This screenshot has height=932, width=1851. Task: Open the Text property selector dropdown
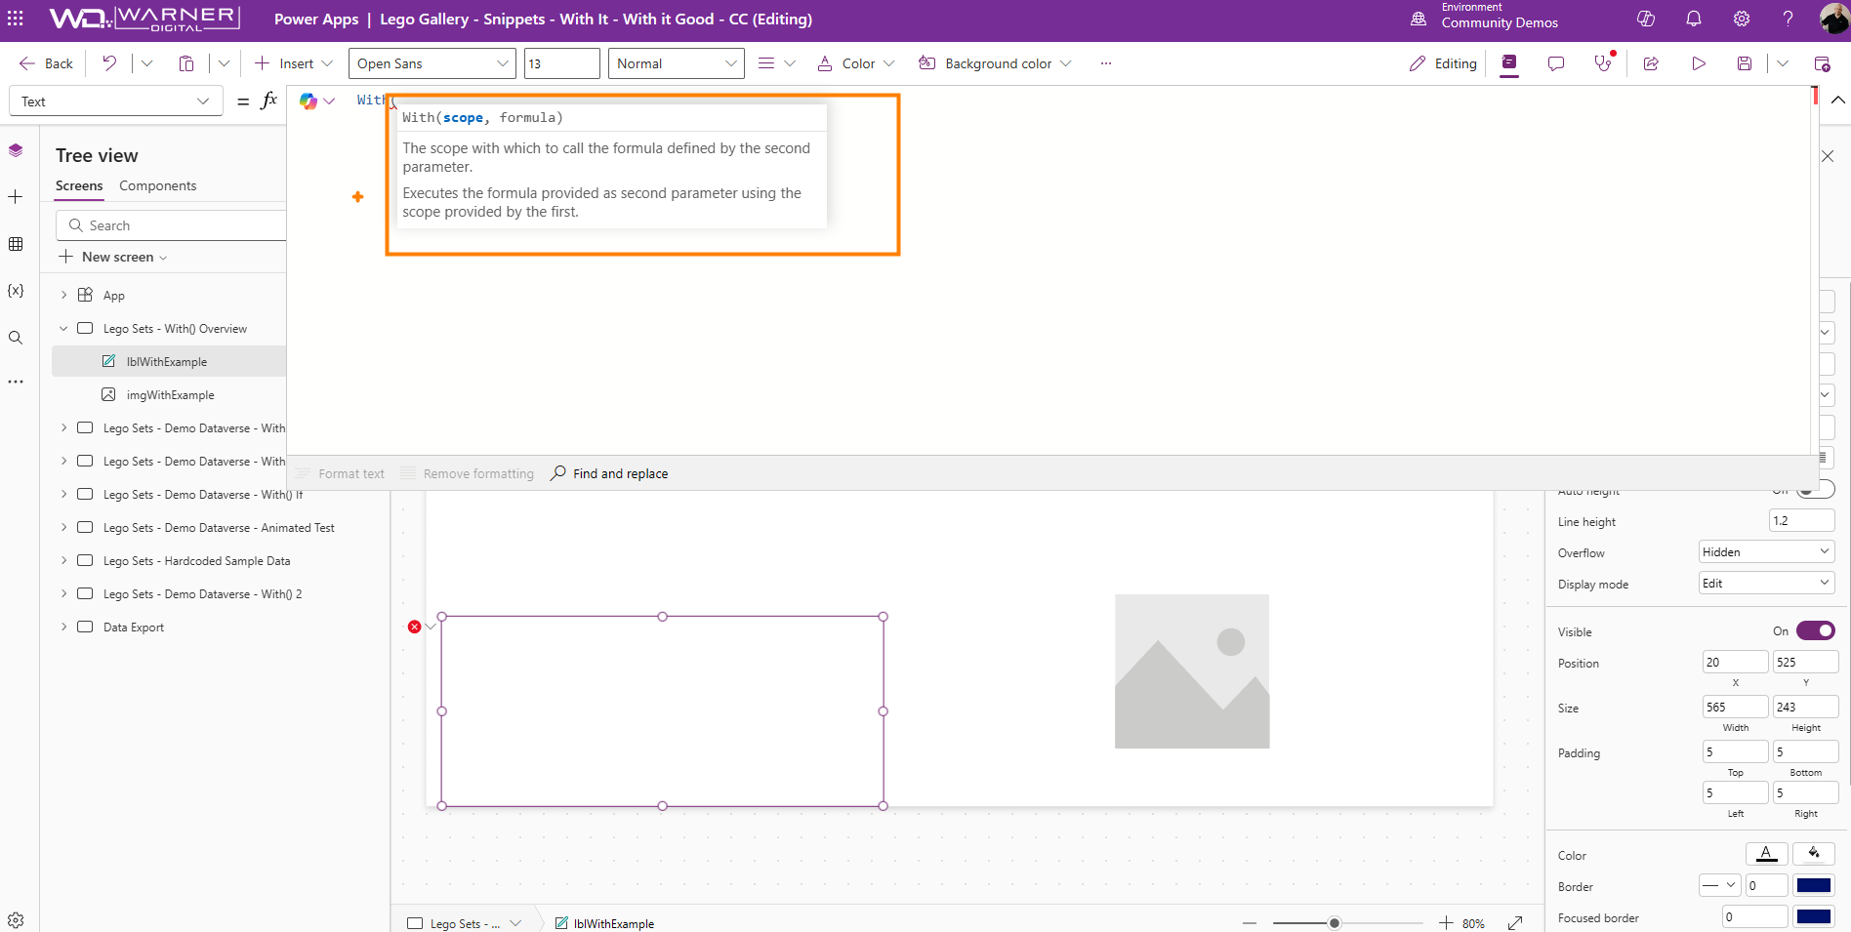pyautogui.click(x=115, y=101)
